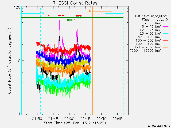171x128 pixels.
Task: Click the 'FDecim 1, Att 0' text
Action: coord(155,20)
